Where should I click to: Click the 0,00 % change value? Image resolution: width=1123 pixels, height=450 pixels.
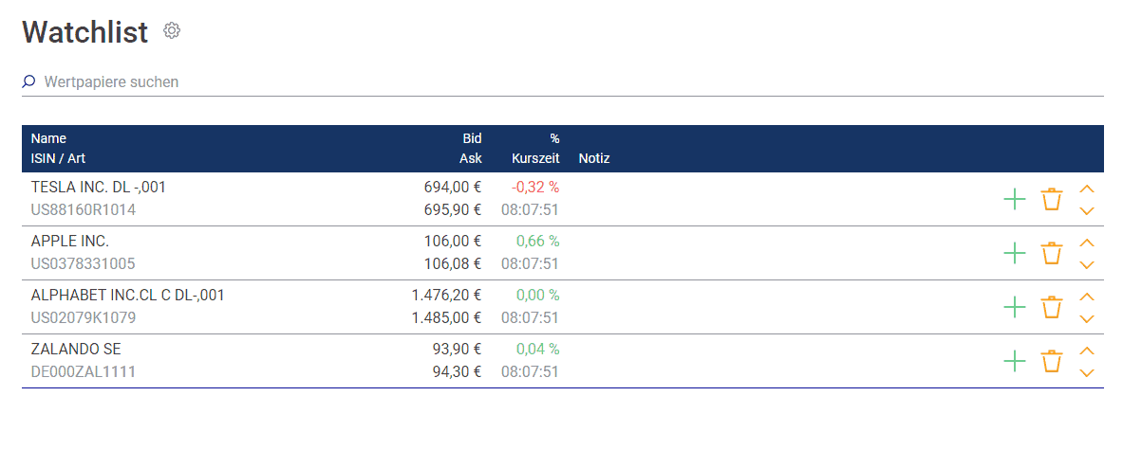538,295
